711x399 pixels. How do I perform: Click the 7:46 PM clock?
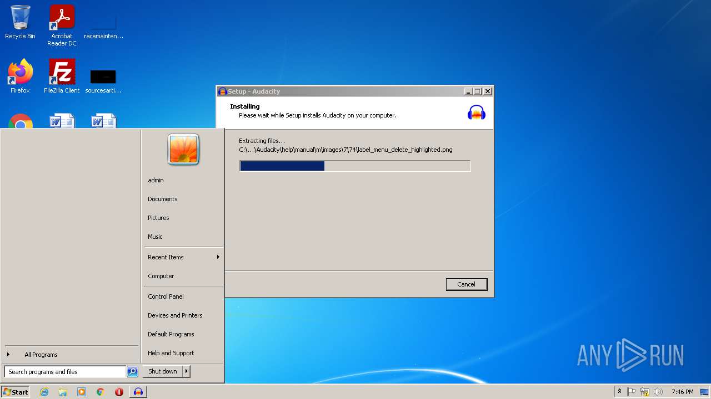tap(682, 392)
